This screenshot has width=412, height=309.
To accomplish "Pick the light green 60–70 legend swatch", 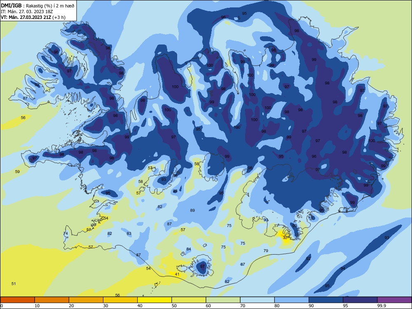I will click(223, 300).
